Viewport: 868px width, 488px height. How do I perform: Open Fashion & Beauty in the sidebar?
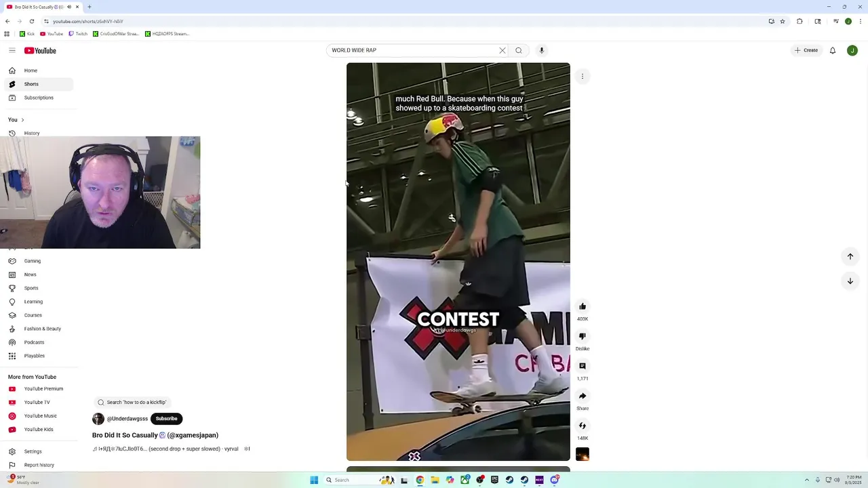tap(39, 329)
